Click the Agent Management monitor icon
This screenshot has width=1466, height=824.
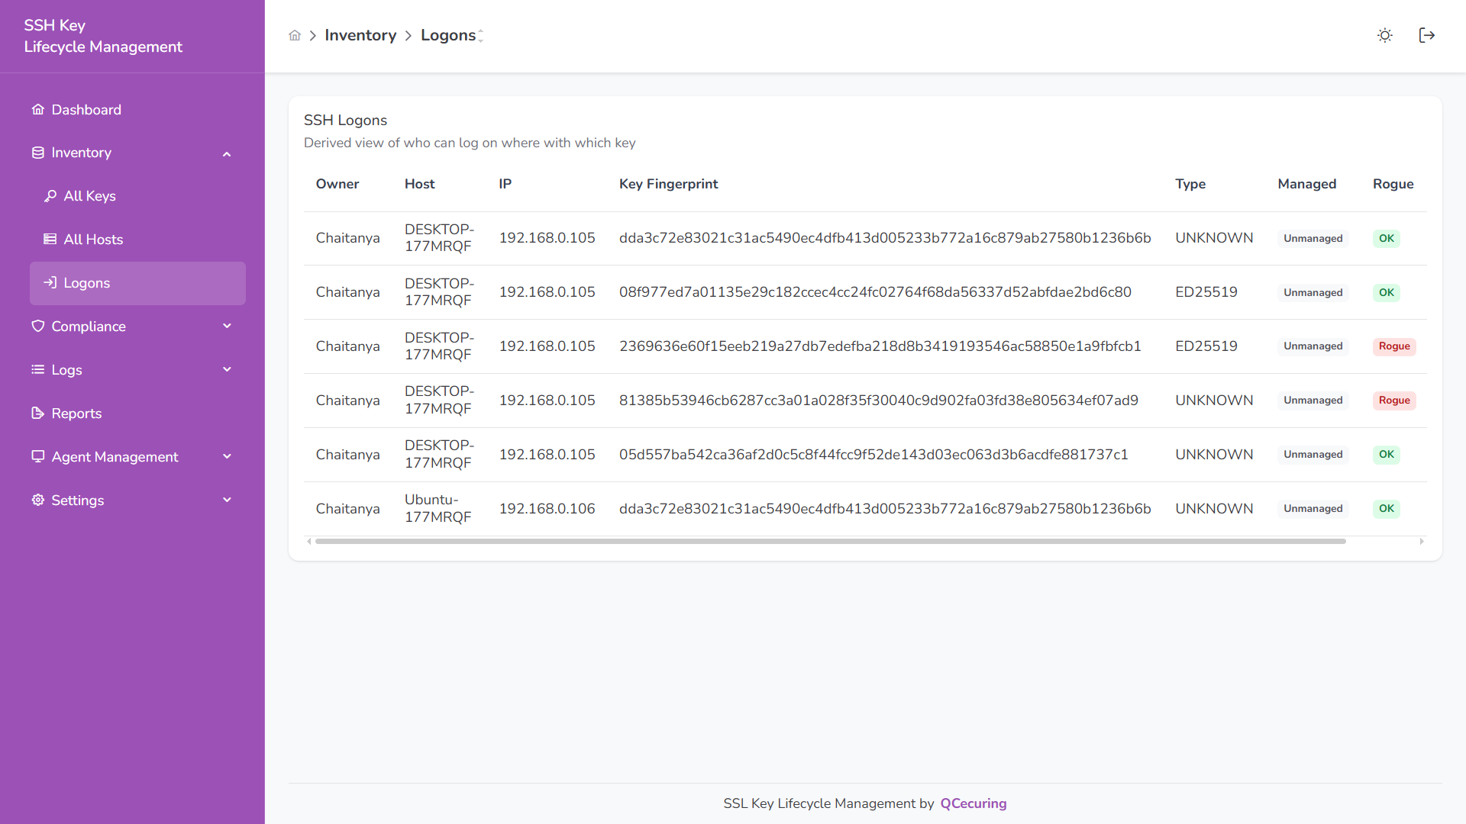[37, 456]
